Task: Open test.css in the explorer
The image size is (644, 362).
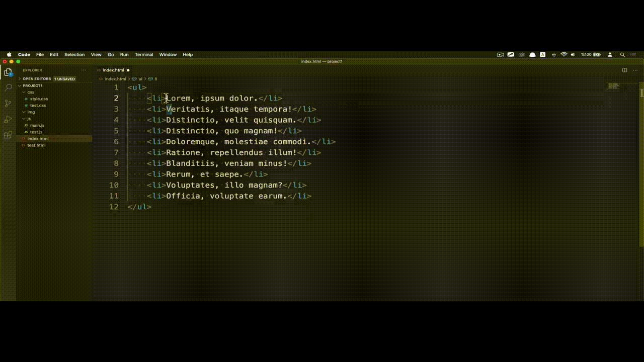Action: point(38,105)
